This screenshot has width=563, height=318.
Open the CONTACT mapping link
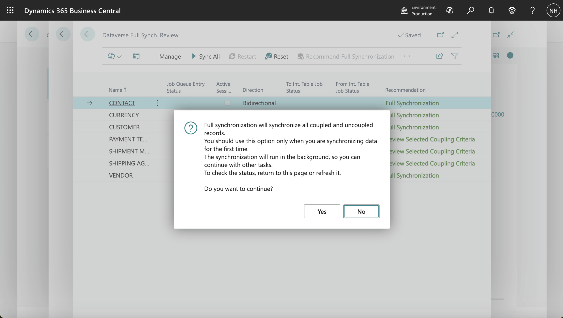pos(122,103)
